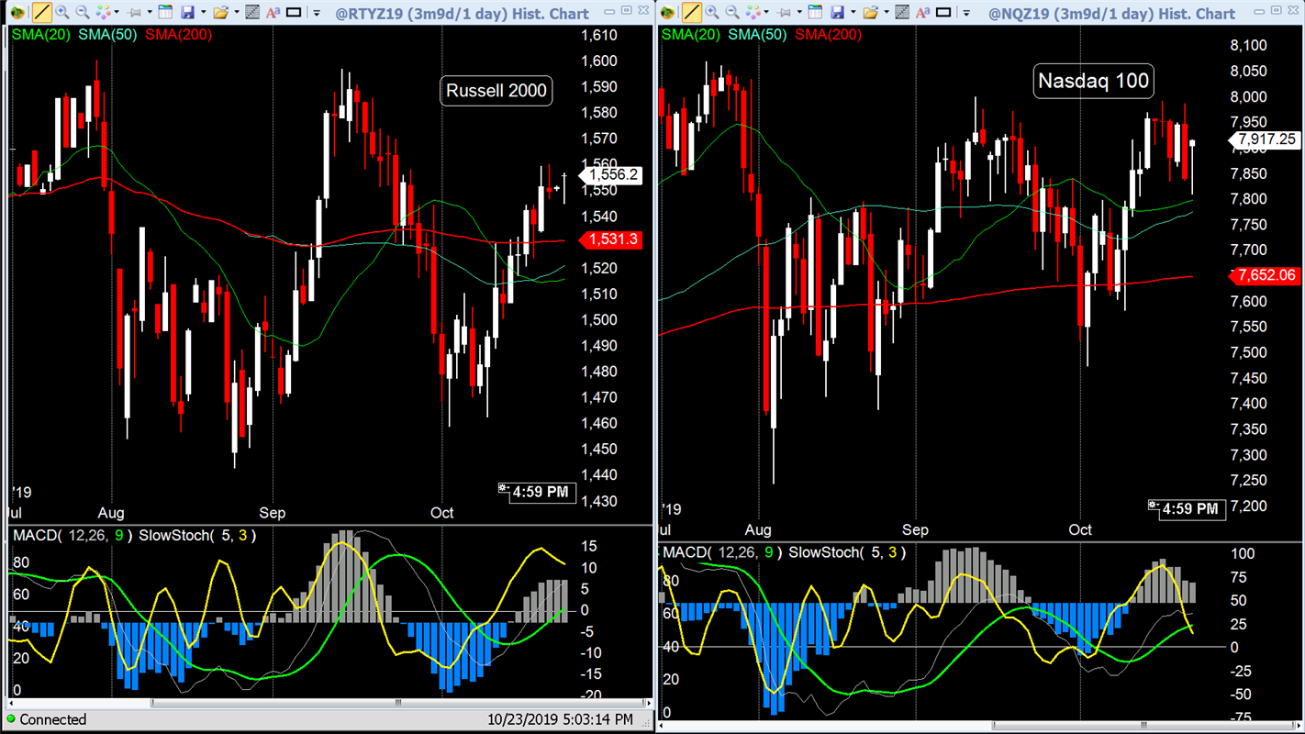Click the Russell 2000 annotation label
The height and width of the screenshot is (734, 1305).
(496, 90)
